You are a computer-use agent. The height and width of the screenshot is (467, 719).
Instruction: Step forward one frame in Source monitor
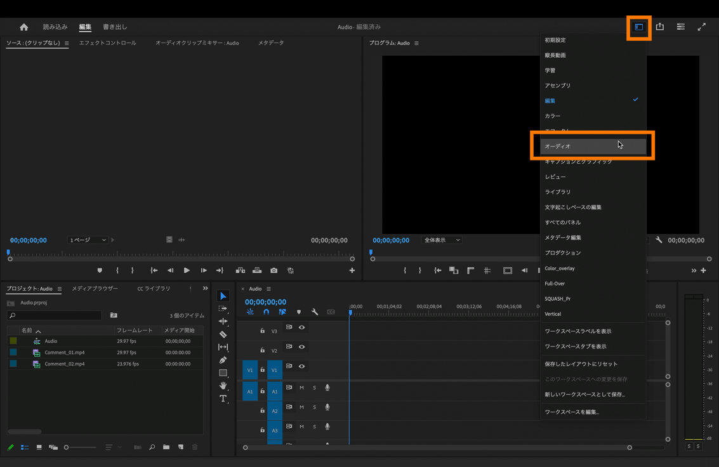pyautogui.click(x=204, y=270)
